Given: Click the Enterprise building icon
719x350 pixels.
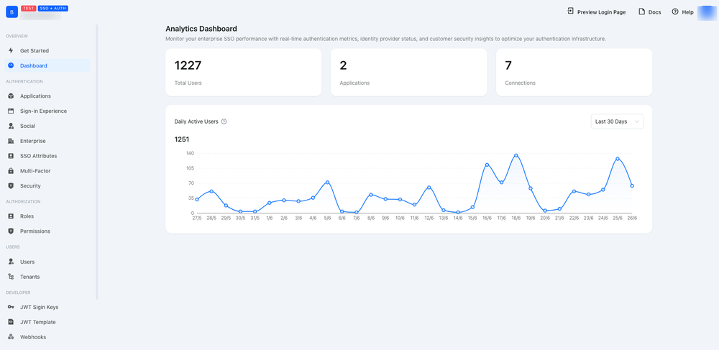Looking at the screenshot, I should pyautogui.click(x=11, y=141).
